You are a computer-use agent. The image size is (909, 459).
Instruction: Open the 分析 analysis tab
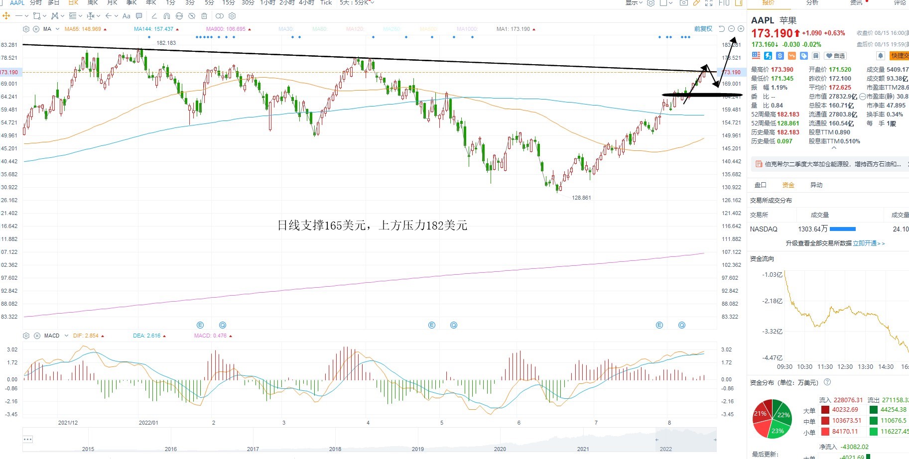click(x=812, y=2)
